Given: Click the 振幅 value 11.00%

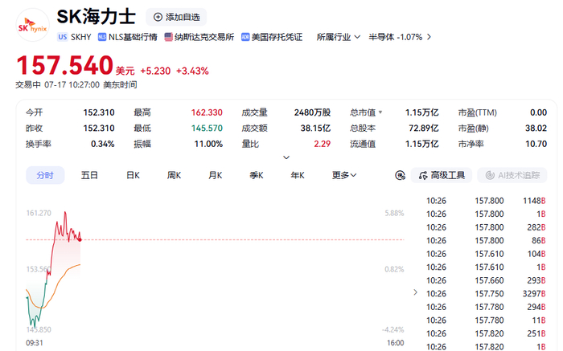Looking at the screenshot, I should [208, 144].
